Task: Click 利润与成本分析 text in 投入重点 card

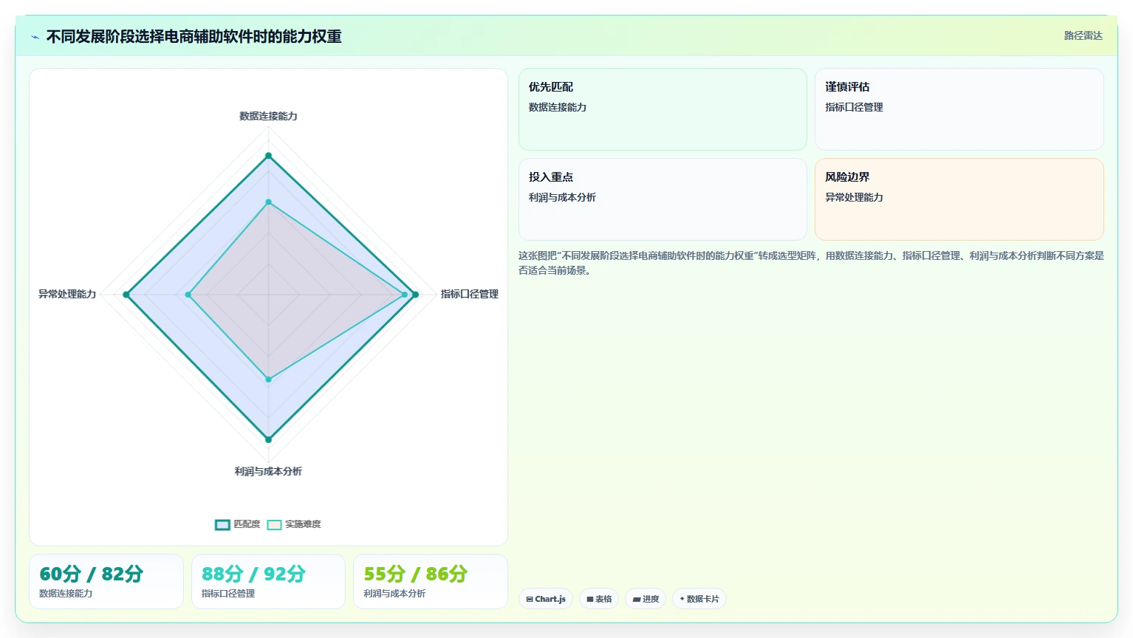Action: coord(562,197)
